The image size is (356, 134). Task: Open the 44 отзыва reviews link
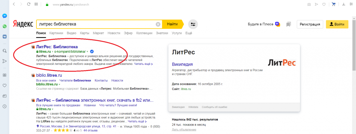coord(90,131)
